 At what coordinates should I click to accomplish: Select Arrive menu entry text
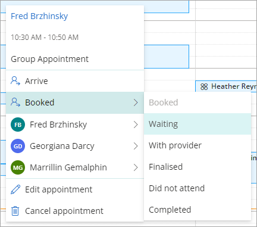pyautogui.click(x=36, y=81)
